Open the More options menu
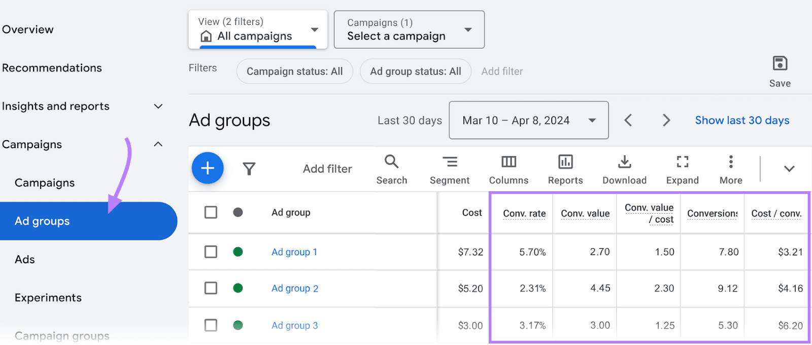 click(731, 169)
